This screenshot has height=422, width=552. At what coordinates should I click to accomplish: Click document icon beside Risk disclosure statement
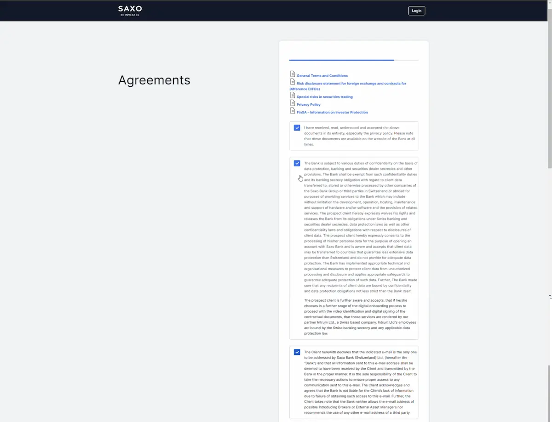pyautogui.click(x=293, y=82)
